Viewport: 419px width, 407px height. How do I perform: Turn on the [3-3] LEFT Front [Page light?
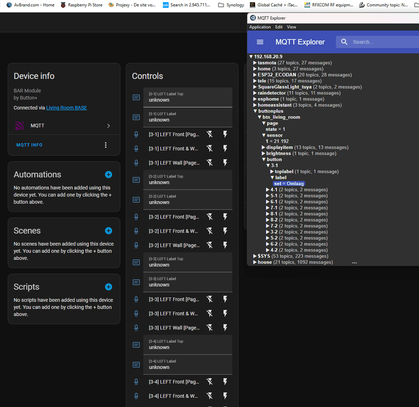pos(225,299)
